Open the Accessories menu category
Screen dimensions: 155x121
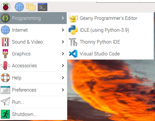pos(33,66)
